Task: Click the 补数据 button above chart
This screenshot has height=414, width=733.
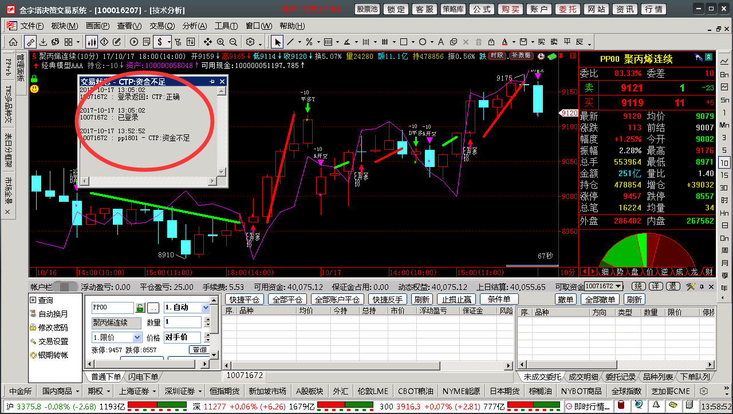Action: [522, 55]
